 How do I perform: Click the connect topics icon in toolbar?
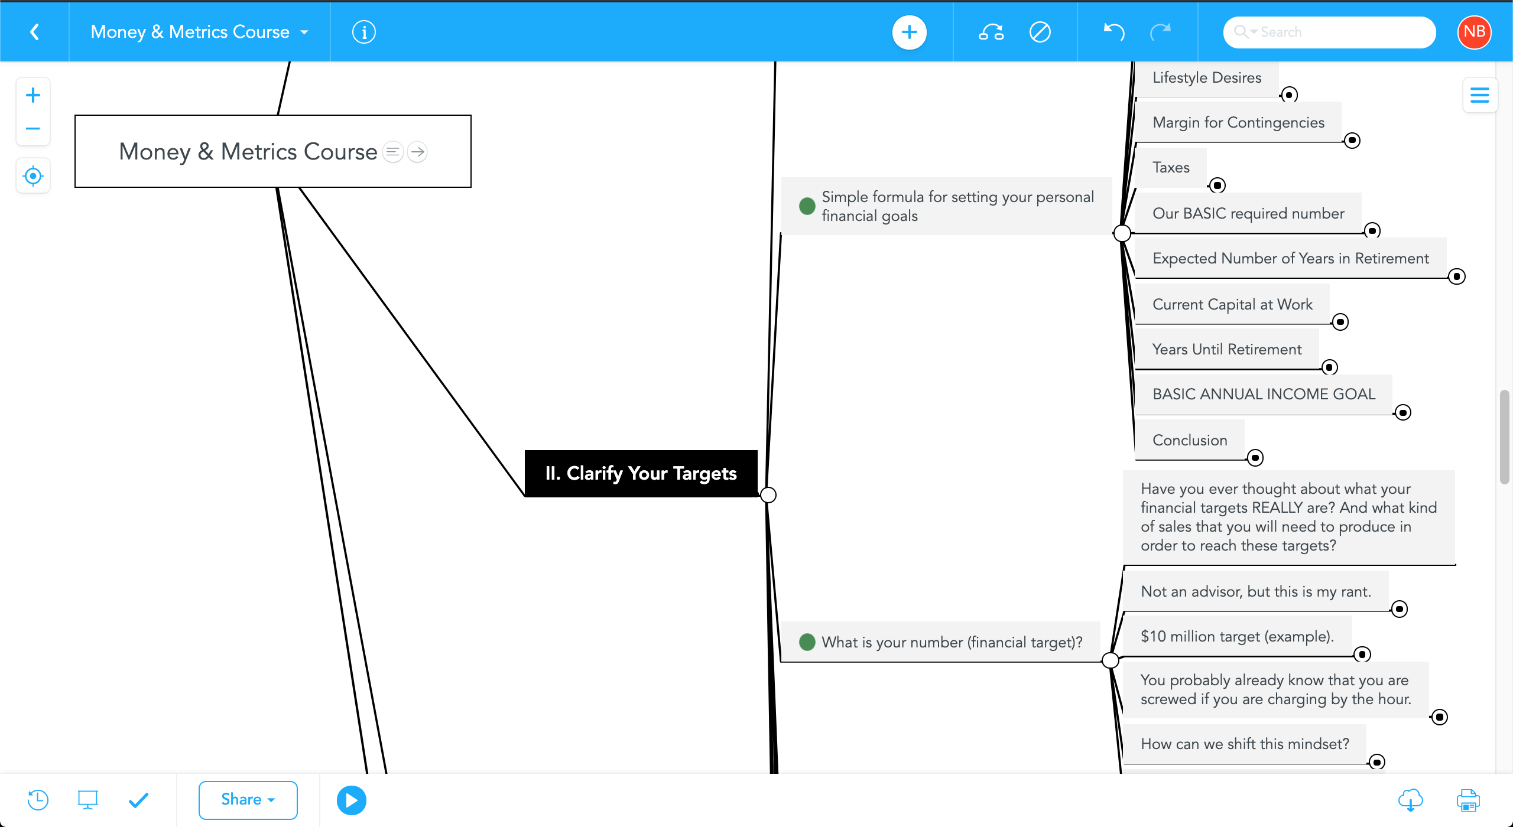click(x=991, y=32)
